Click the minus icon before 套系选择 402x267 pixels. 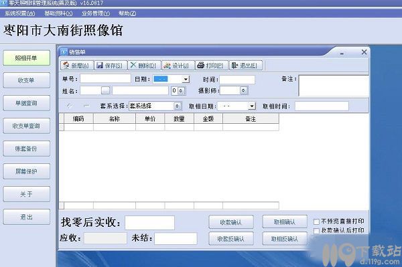click(86, 106)
